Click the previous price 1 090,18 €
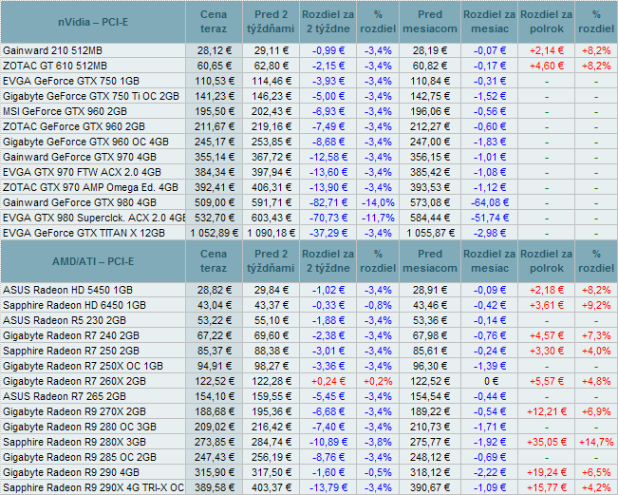Screen dimensions: 618x495 (x=272, y=233)
